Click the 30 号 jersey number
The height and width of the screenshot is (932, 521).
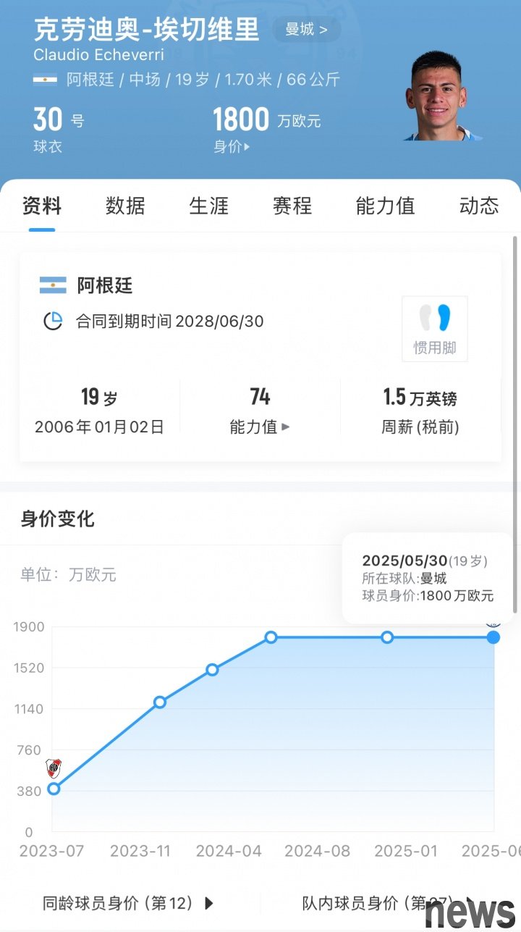tap(59, 119)
